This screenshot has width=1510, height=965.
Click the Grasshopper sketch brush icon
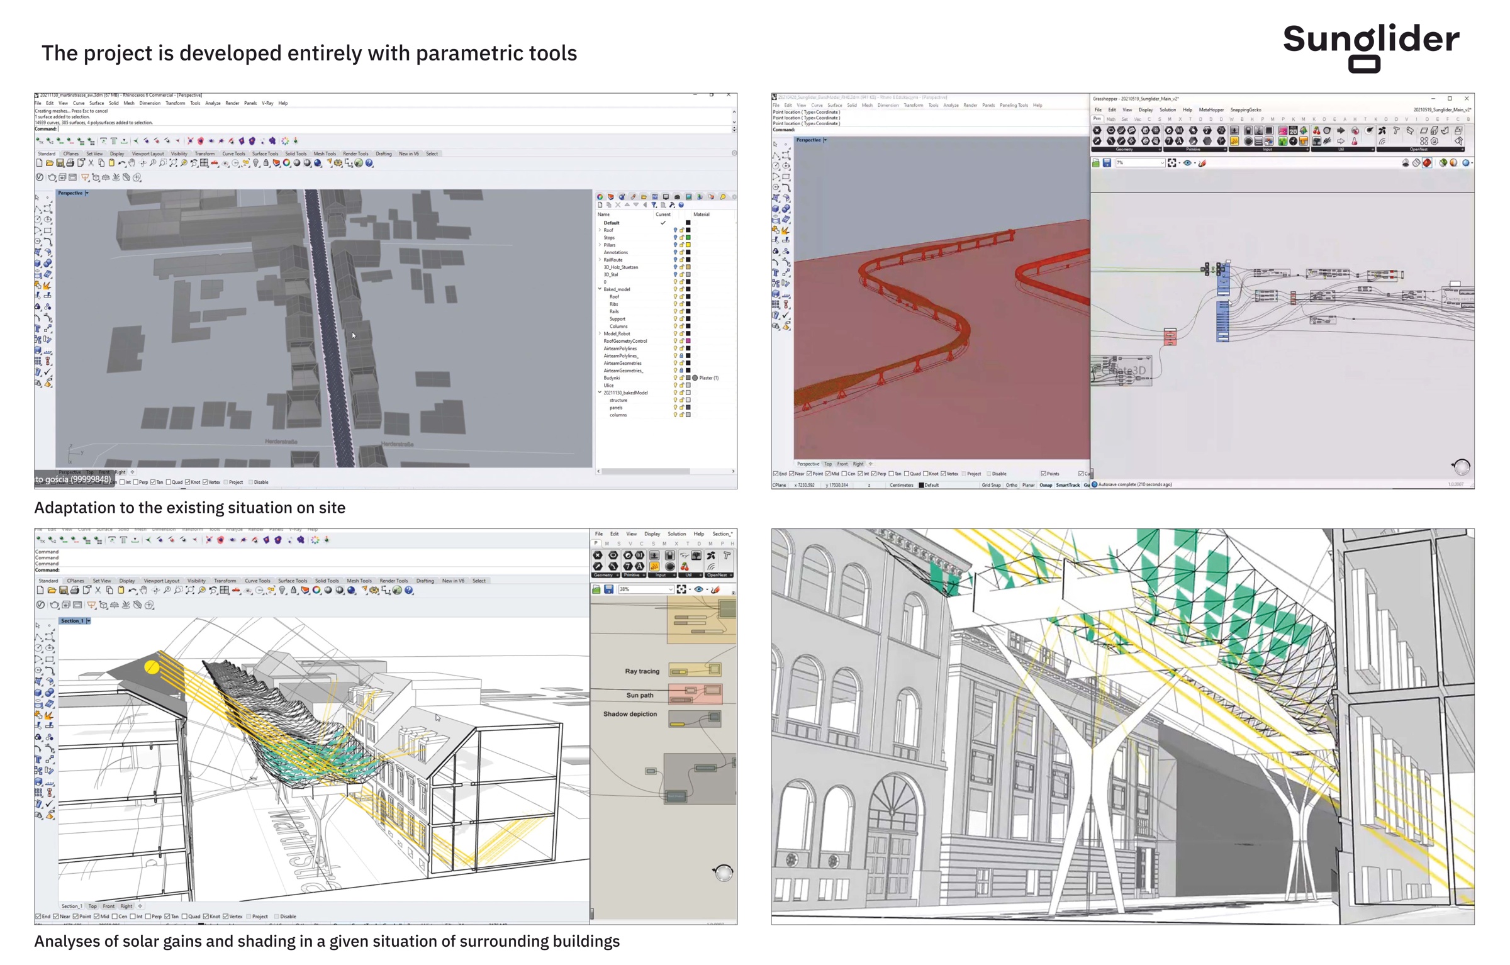click(1202, 163)
